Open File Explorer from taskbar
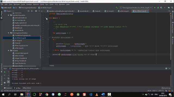The image size is (174, 97). coord(22,95)
